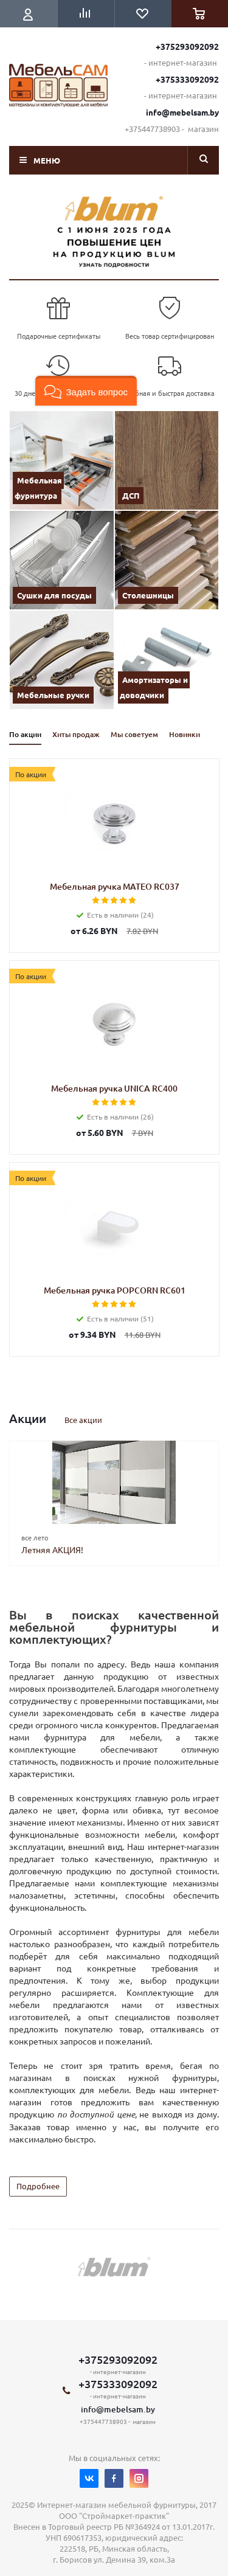Open Все акции link
This screenshot has height=2576, width=228.
(x=83, y=1420)
